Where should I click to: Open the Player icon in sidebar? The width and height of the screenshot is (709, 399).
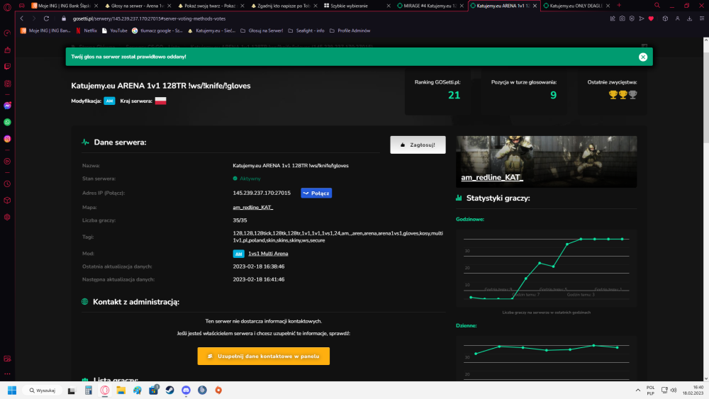tap(7, 162)
